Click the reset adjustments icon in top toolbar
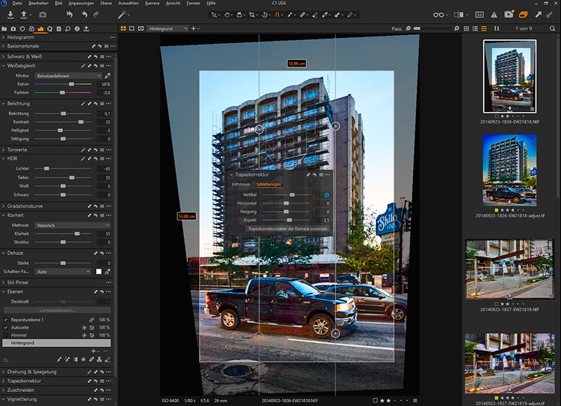The height and width of the screenshot is (406, 561). click(69, 15)
